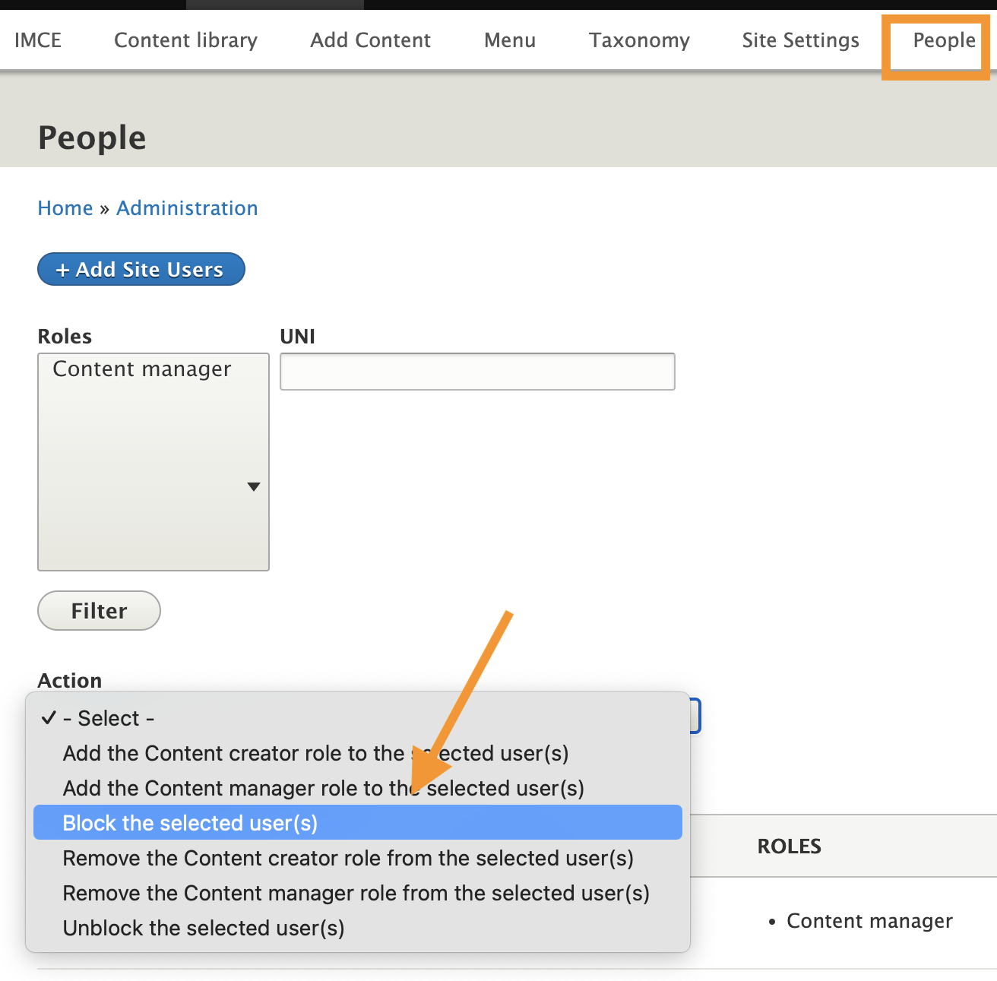The image size is (997, 981).
Task: Open the Add Content menu item
Action: [x=370, y=40]
